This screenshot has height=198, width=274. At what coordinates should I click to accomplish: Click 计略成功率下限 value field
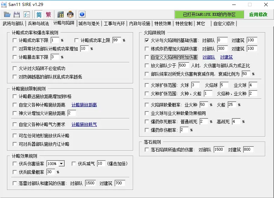click(x=55, y=40)
